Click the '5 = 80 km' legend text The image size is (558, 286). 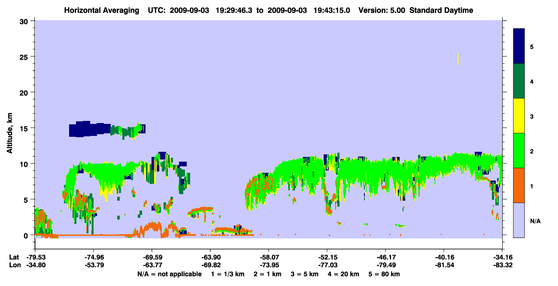(x=384, y=274)
